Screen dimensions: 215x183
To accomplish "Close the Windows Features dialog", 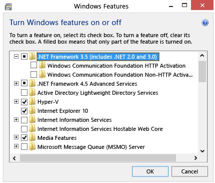I will coord(202,5).
